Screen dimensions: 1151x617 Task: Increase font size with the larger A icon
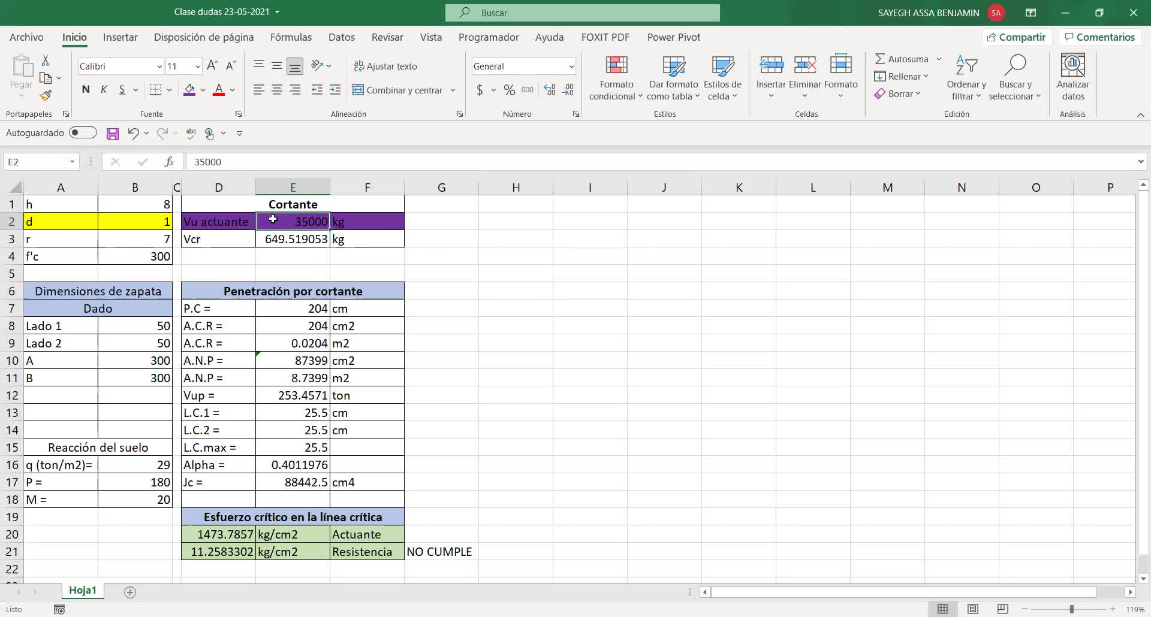tap(212, 66)
